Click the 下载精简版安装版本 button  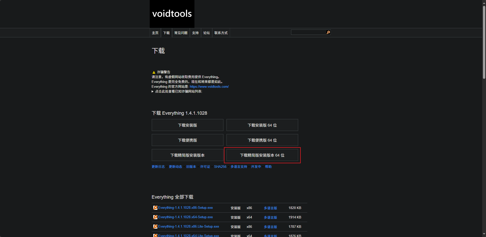[x=188, y=155]
